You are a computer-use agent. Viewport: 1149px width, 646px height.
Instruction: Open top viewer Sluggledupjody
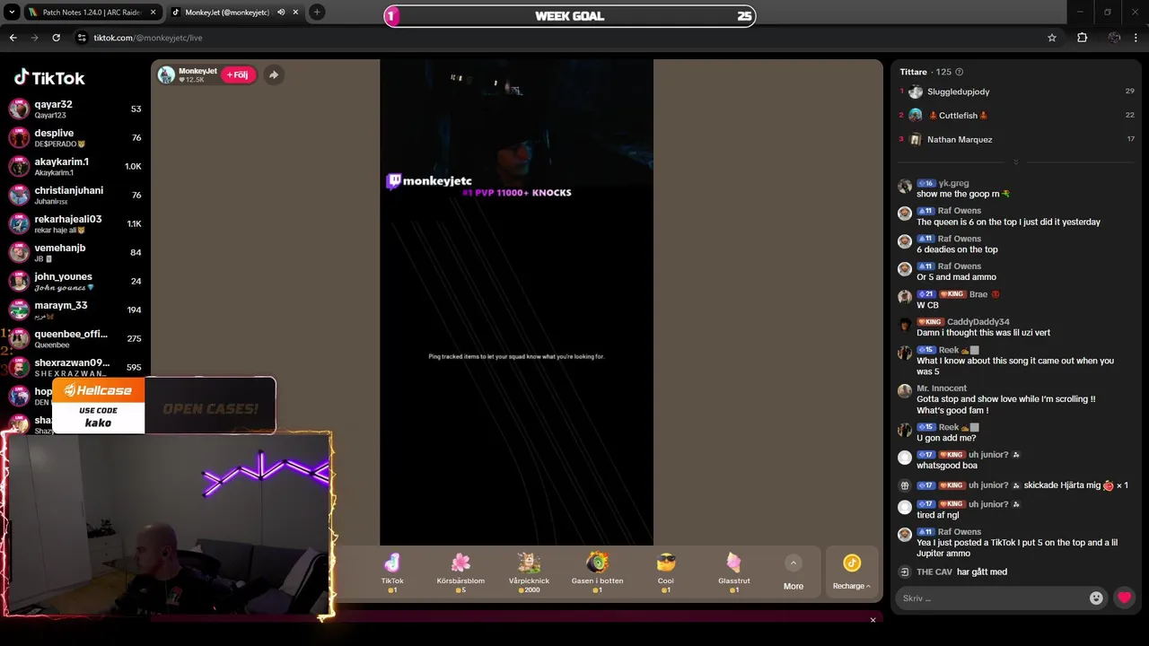pyautogui.click(x=959, y=92)
